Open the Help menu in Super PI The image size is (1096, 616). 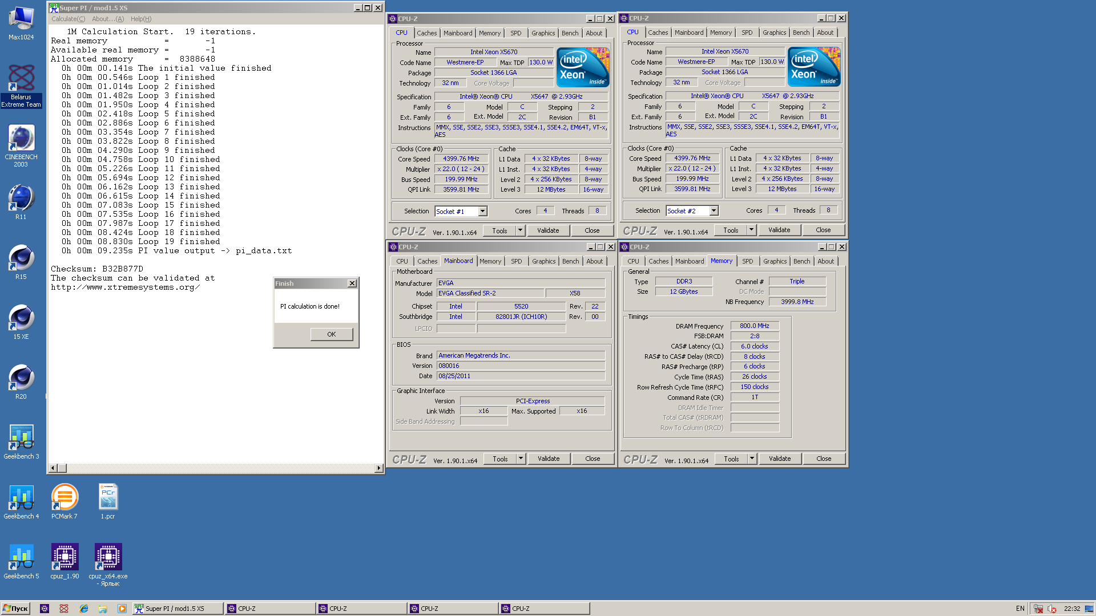point(141,19)
